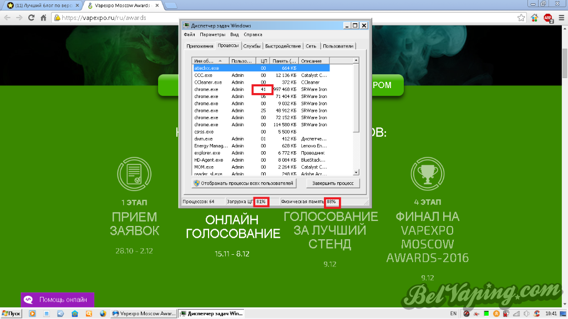This screenshot has height=319, width=568.
Task: Click Vapexpo Moscow Awards taskbar button
Action: [x=144, y=313]
